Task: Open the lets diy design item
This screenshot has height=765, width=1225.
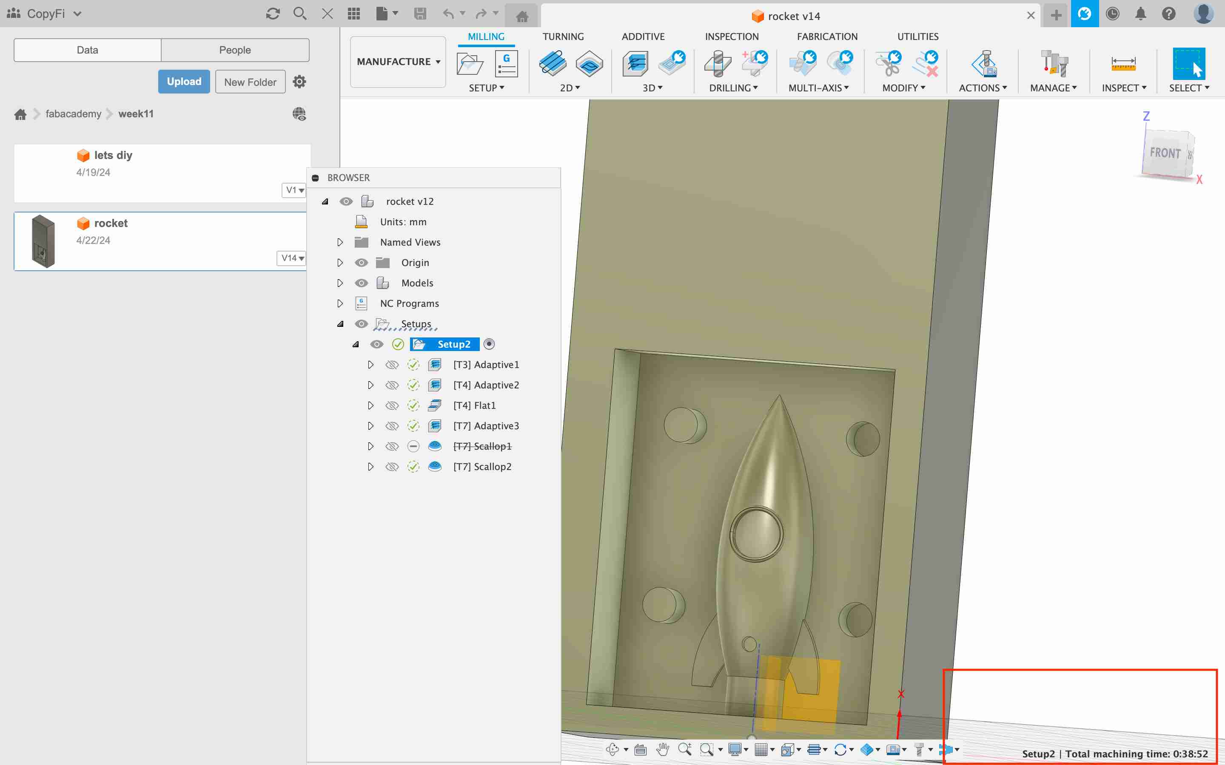Action: (x=162, y=173)
